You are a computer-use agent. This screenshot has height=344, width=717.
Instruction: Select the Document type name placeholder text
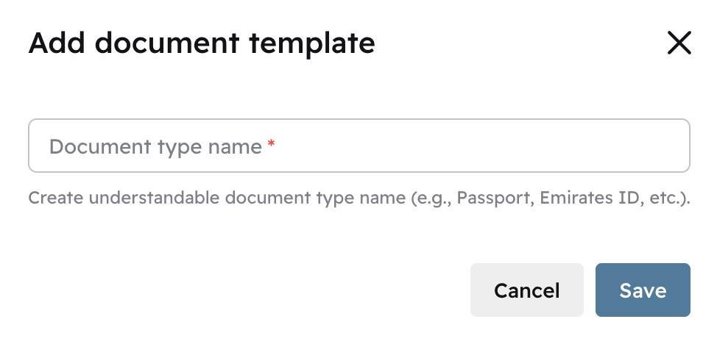[155, 146]
